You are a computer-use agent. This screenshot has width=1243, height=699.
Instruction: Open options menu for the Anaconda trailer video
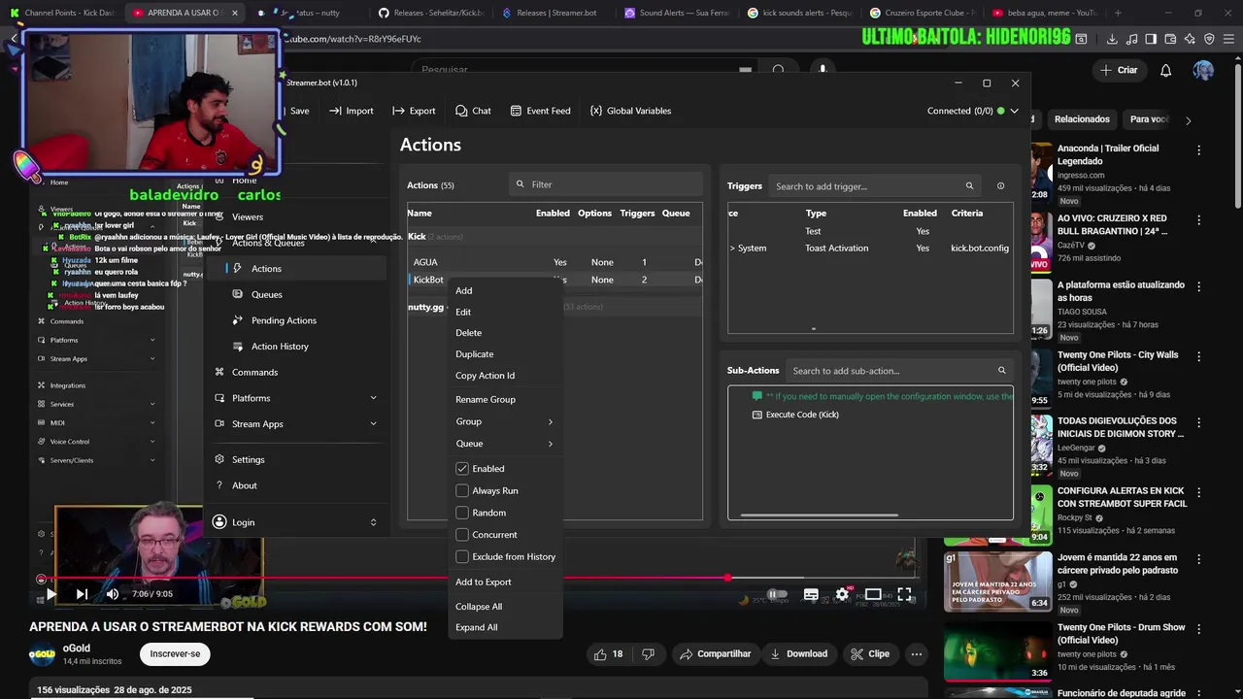pos(1198,150)
